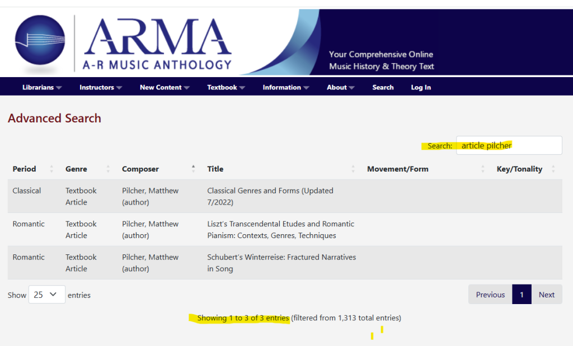Open the Librarians dropdown menu

tap(41, 87)
